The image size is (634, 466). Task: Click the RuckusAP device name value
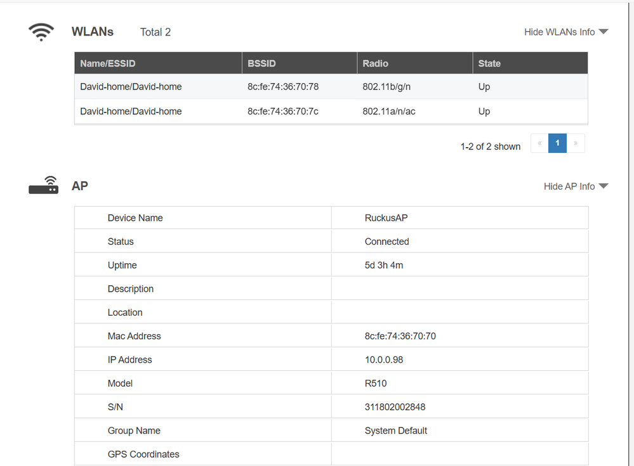coord(386,218)
